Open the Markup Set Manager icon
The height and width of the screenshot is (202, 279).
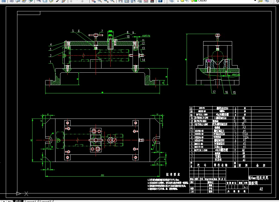(x=146, y=1)
